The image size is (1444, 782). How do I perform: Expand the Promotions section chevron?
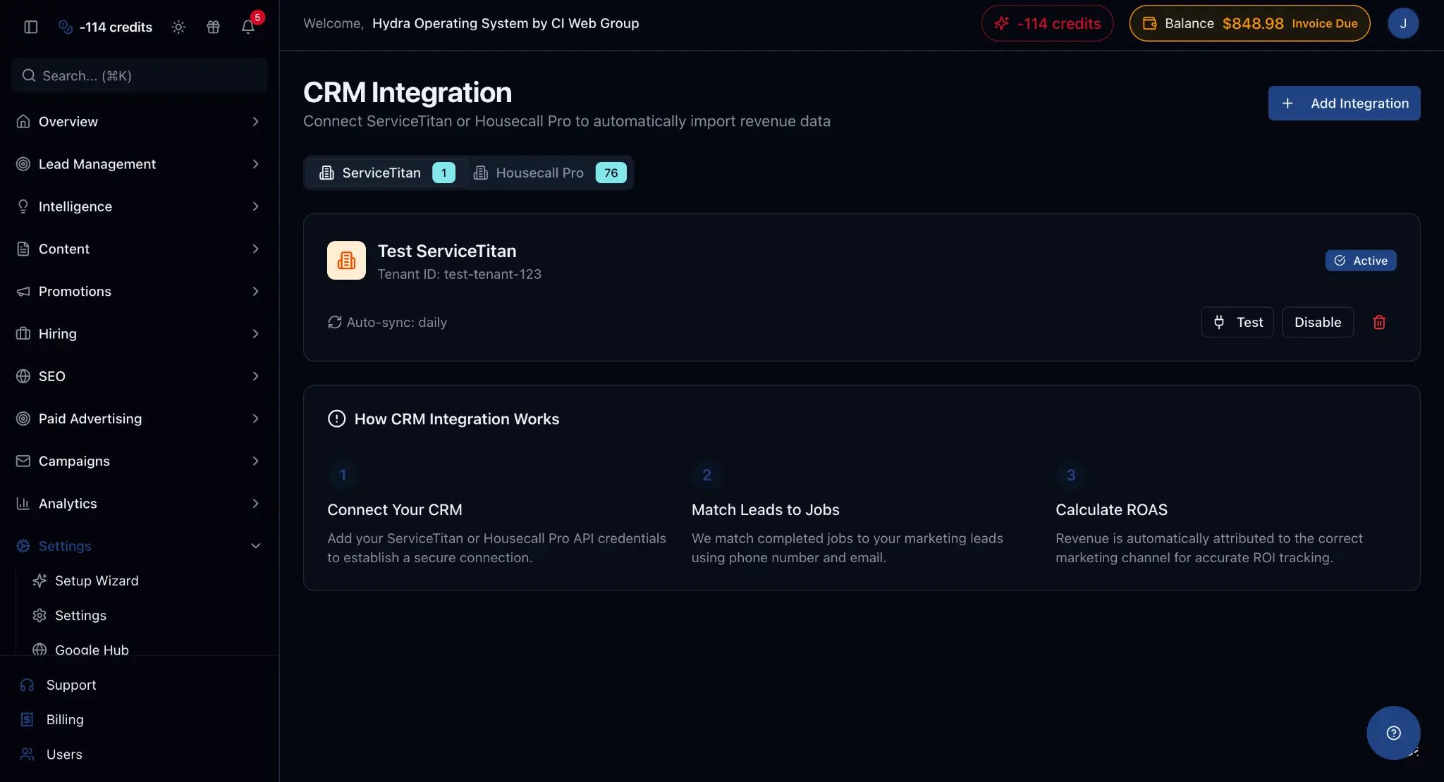255,291
